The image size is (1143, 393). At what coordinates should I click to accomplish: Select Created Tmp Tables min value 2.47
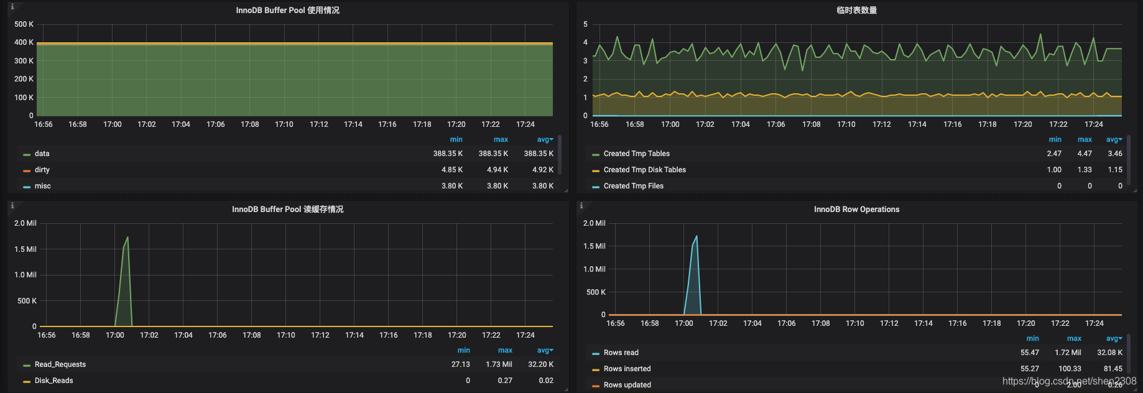coord(1054,154)
